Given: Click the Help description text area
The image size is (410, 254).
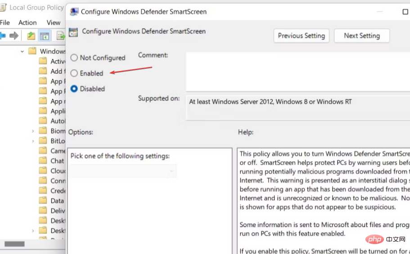Looking at the screenshot, I should [324, 201].
